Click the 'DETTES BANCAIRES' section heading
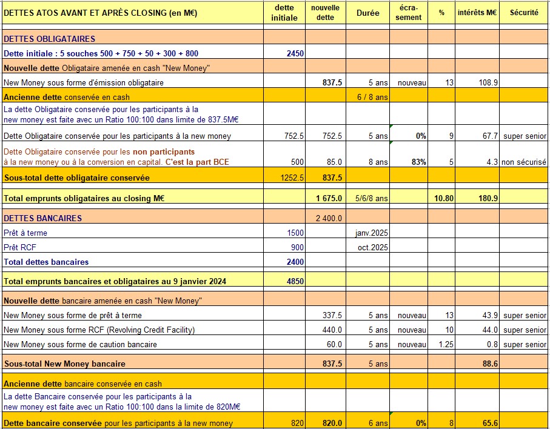The height and width of the screenshot is (429, 550). tap(43, 218)
